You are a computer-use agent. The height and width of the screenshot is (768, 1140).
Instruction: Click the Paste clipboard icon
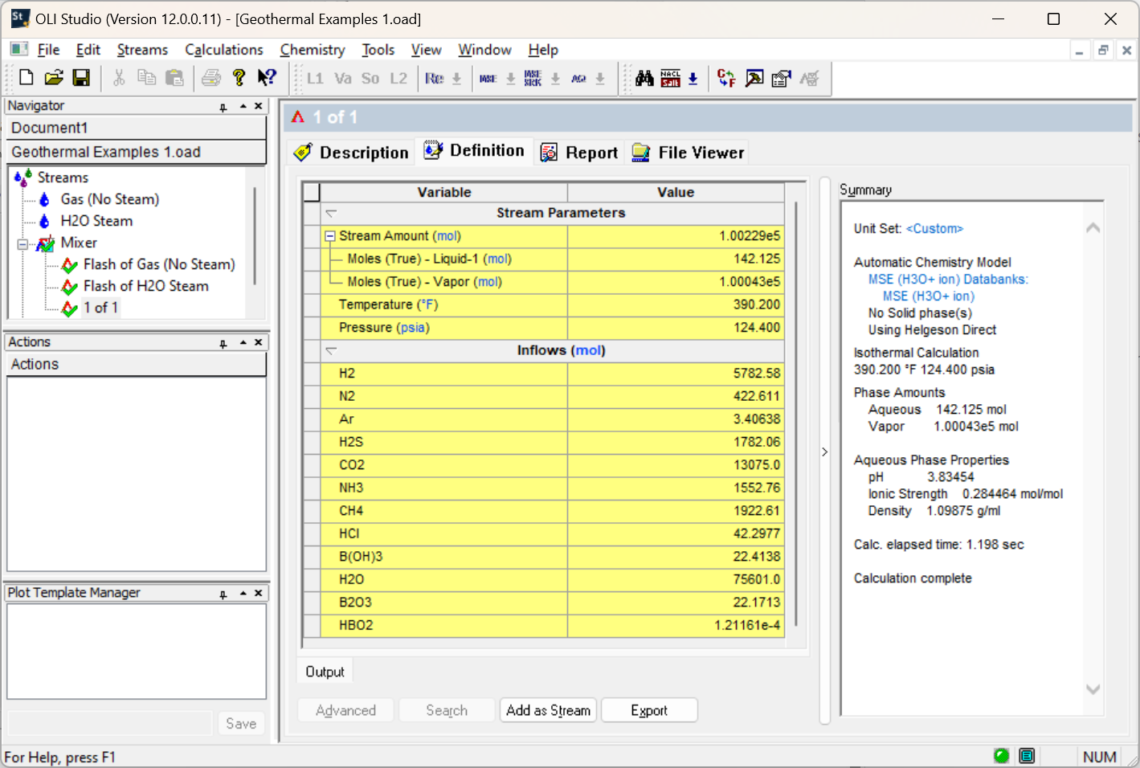point(174,78)
